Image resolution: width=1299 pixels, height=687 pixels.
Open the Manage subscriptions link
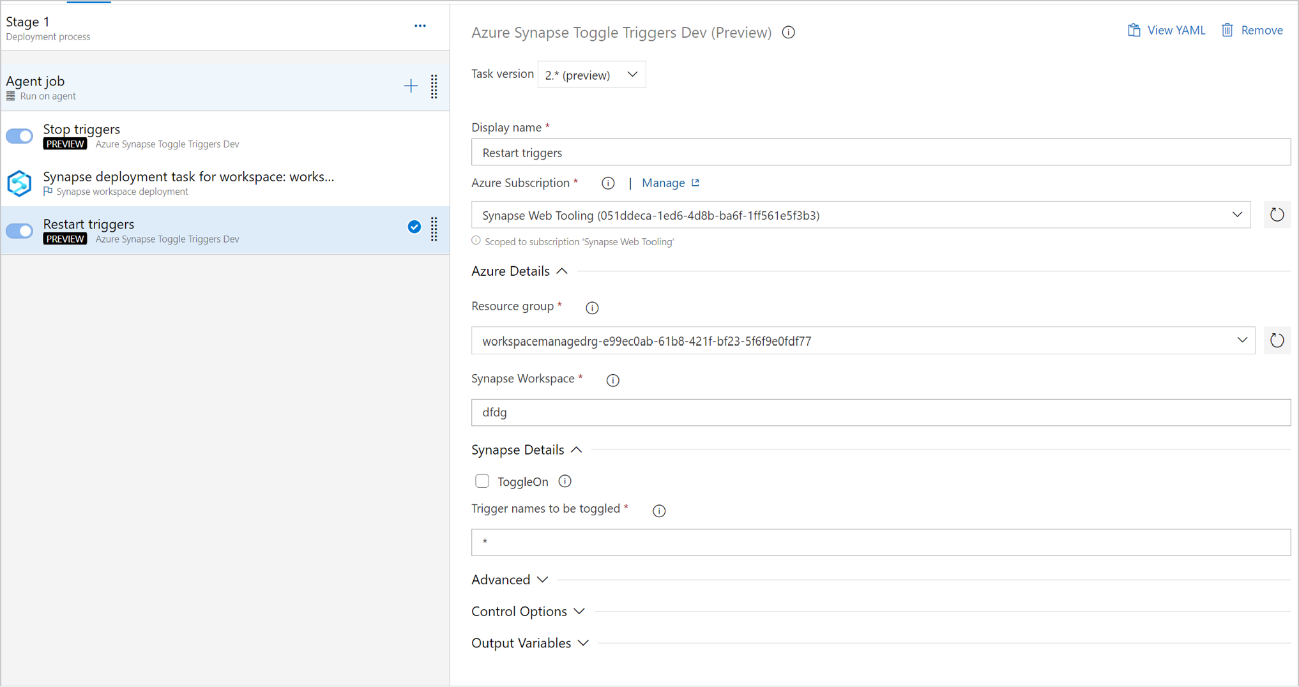664,183
